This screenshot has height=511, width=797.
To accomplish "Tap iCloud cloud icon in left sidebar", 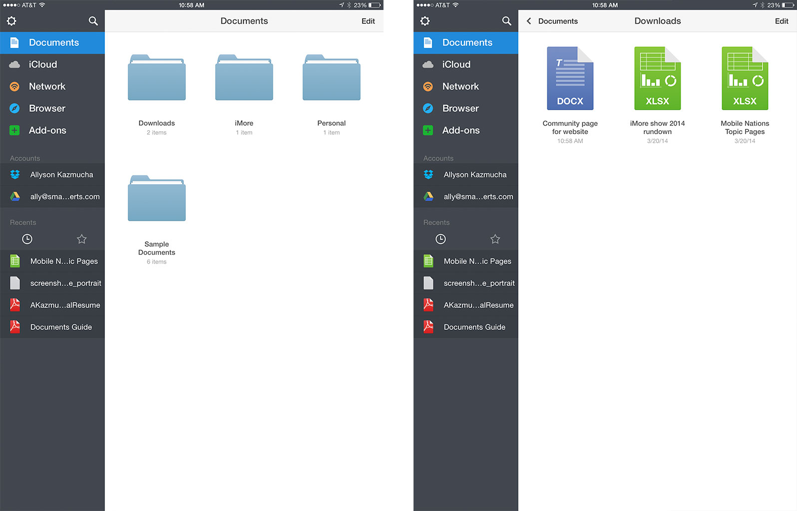I will tap(15, 64).
